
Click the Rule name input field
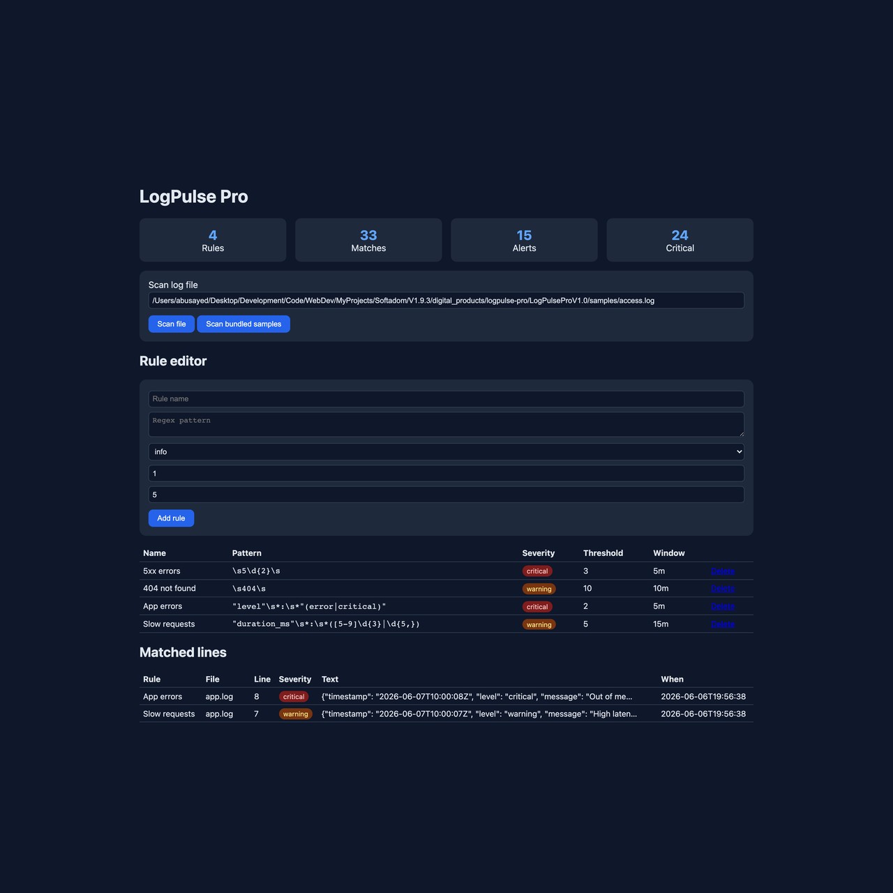pos(446,399)
